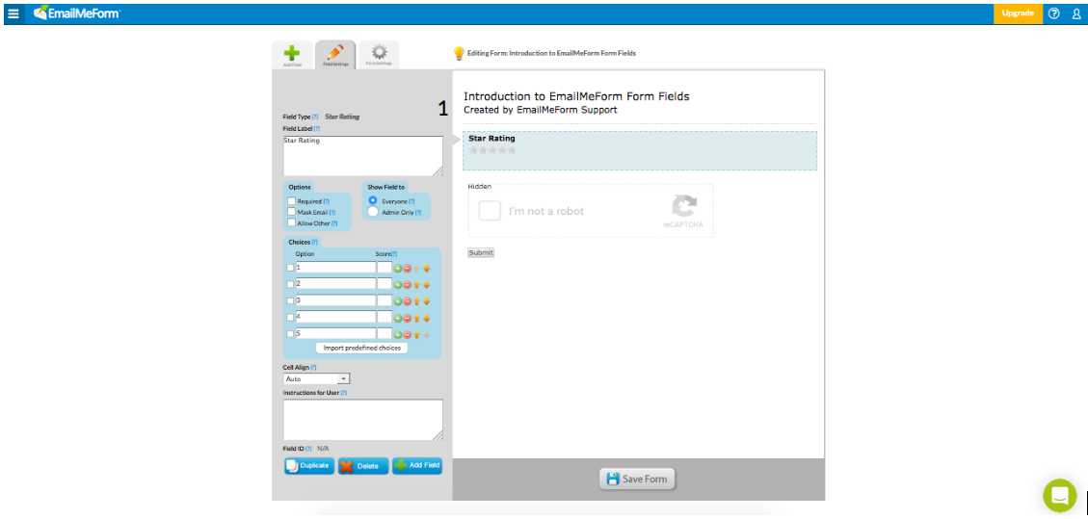Image resolution: width=1088 pixels, height=519 pixels.
Task: Move choice 2 down with orange arrow
Action: (x=427, y=285)
